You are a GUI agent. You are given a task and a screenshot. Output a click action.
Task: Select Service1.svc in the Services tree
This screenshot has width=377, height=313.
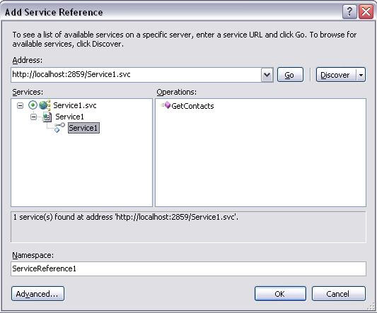[x=75, y=105]
